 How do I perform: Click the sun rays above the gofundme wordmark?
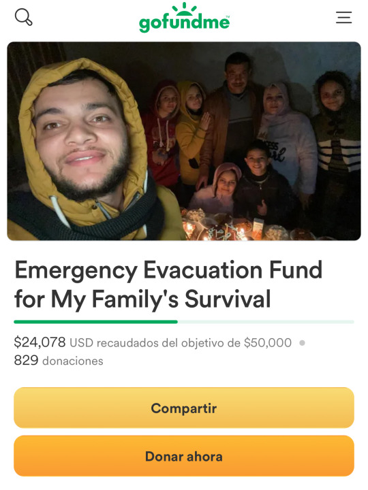coord(185,9)
